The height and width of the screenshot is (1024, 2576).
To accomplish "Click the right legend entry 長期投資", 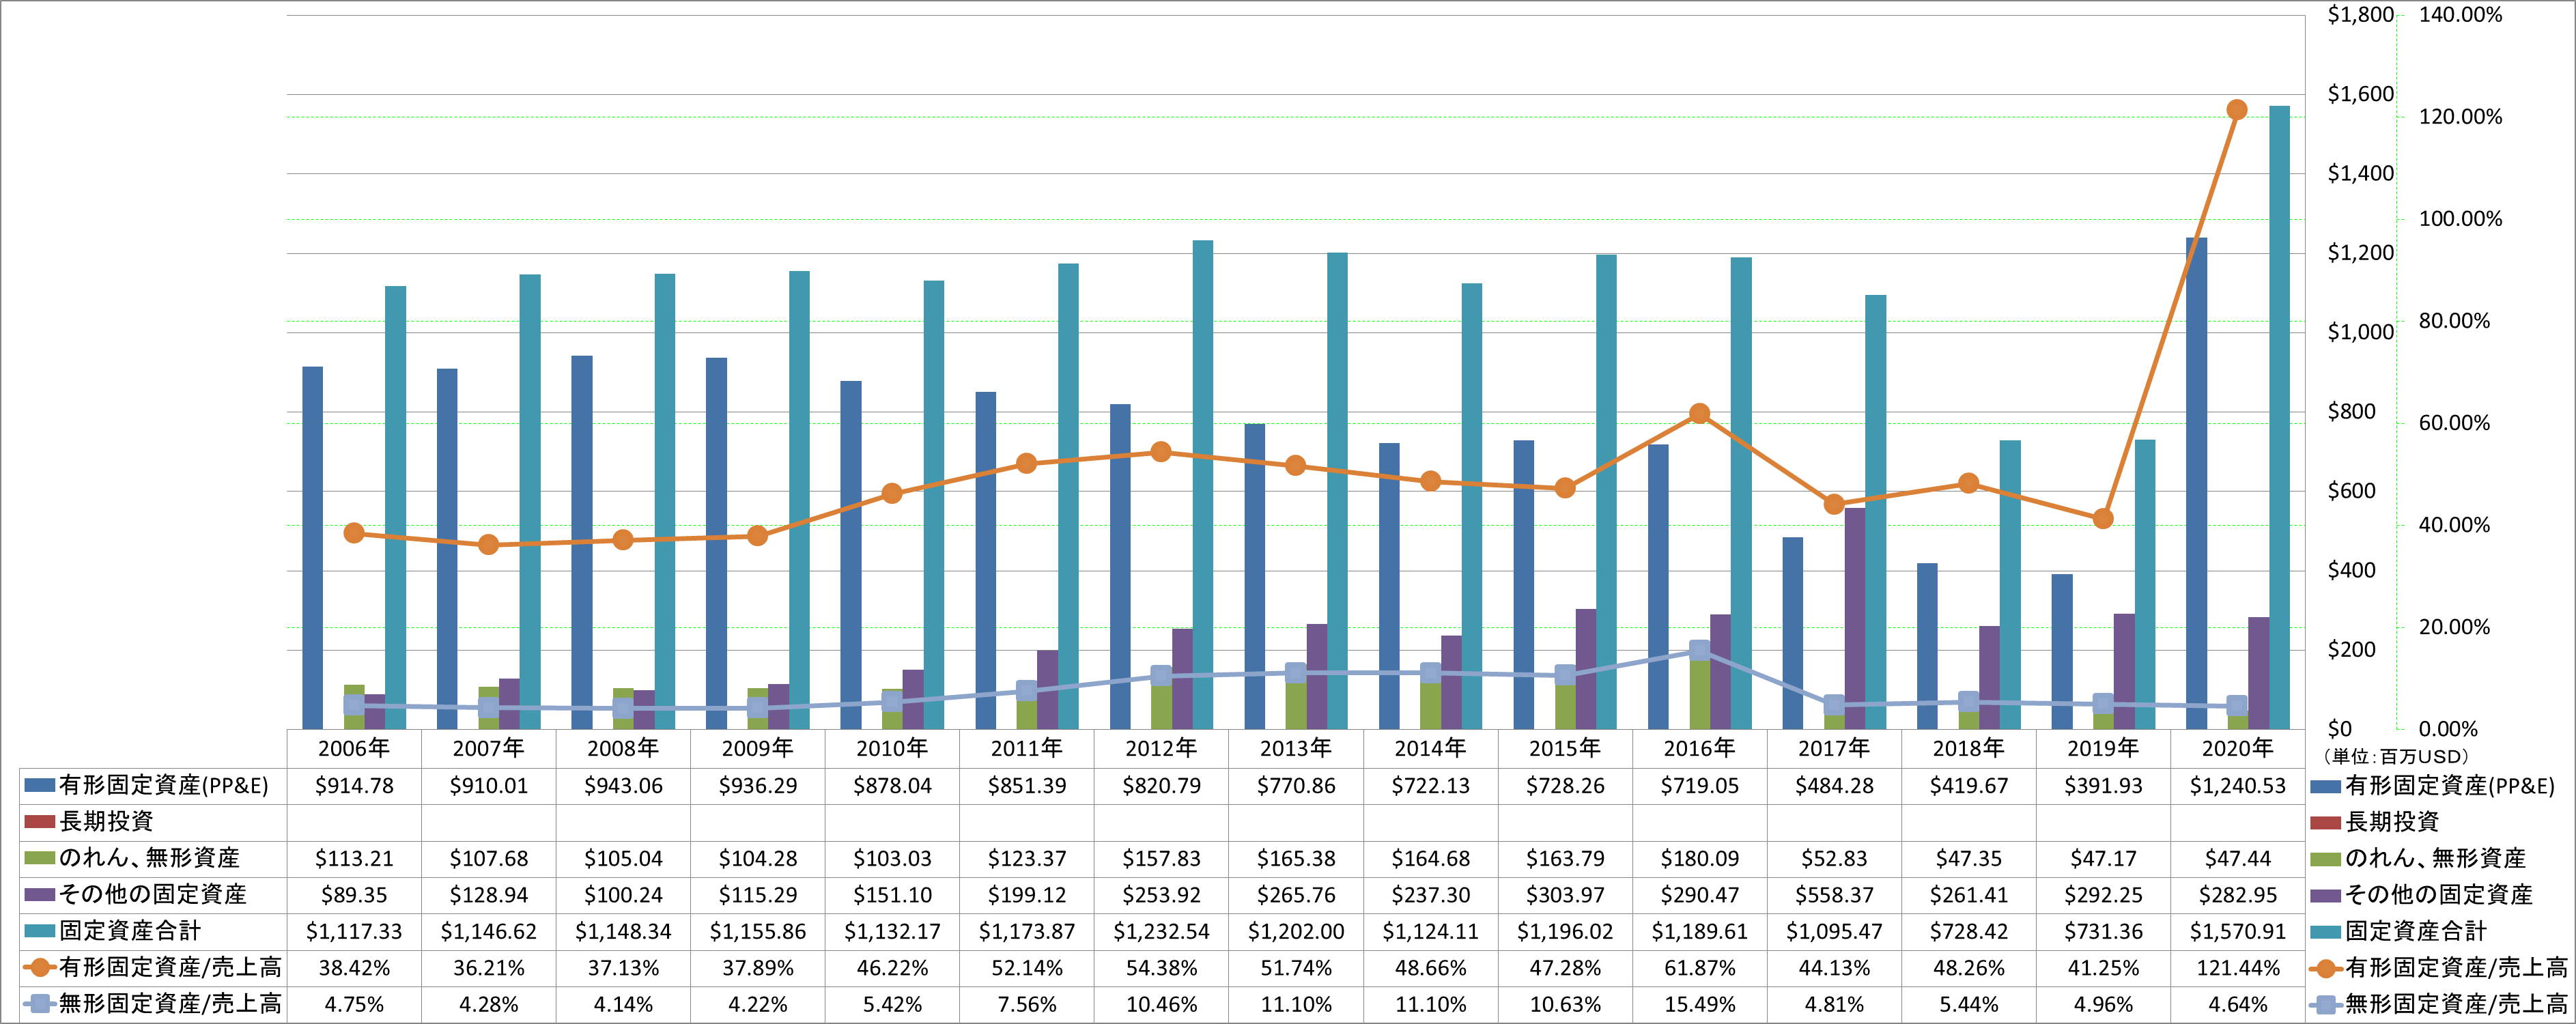I will [x=2392, y=822].
